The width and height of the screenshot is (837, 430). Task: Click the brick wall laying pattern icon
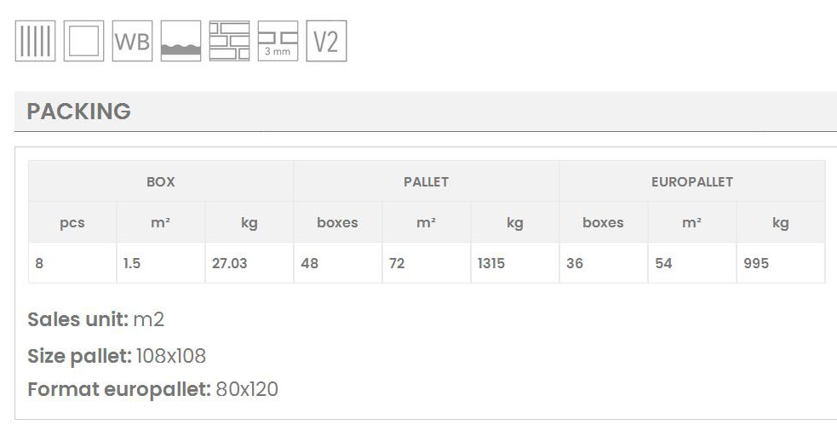[x=229, y=42]
